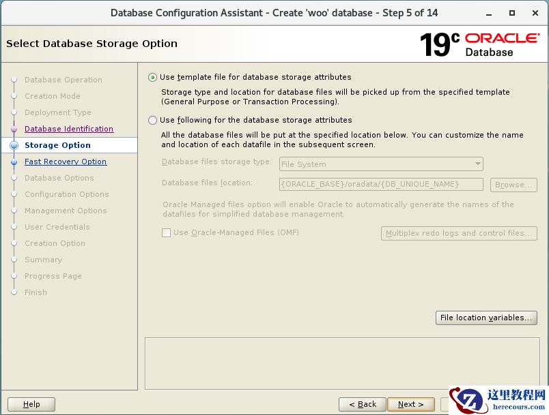Click Creation Mode step in sidebar

point(52,96)
